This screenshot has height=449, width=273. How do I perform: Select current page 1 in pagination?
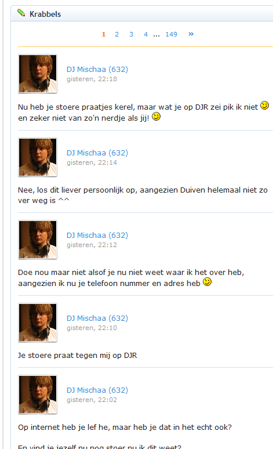104,34
